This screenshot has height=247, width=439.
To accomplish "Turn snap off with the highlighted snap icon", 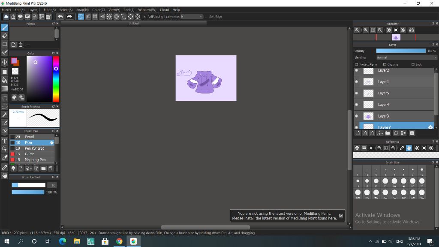I will pyautogui.click(x=81, y=17).
